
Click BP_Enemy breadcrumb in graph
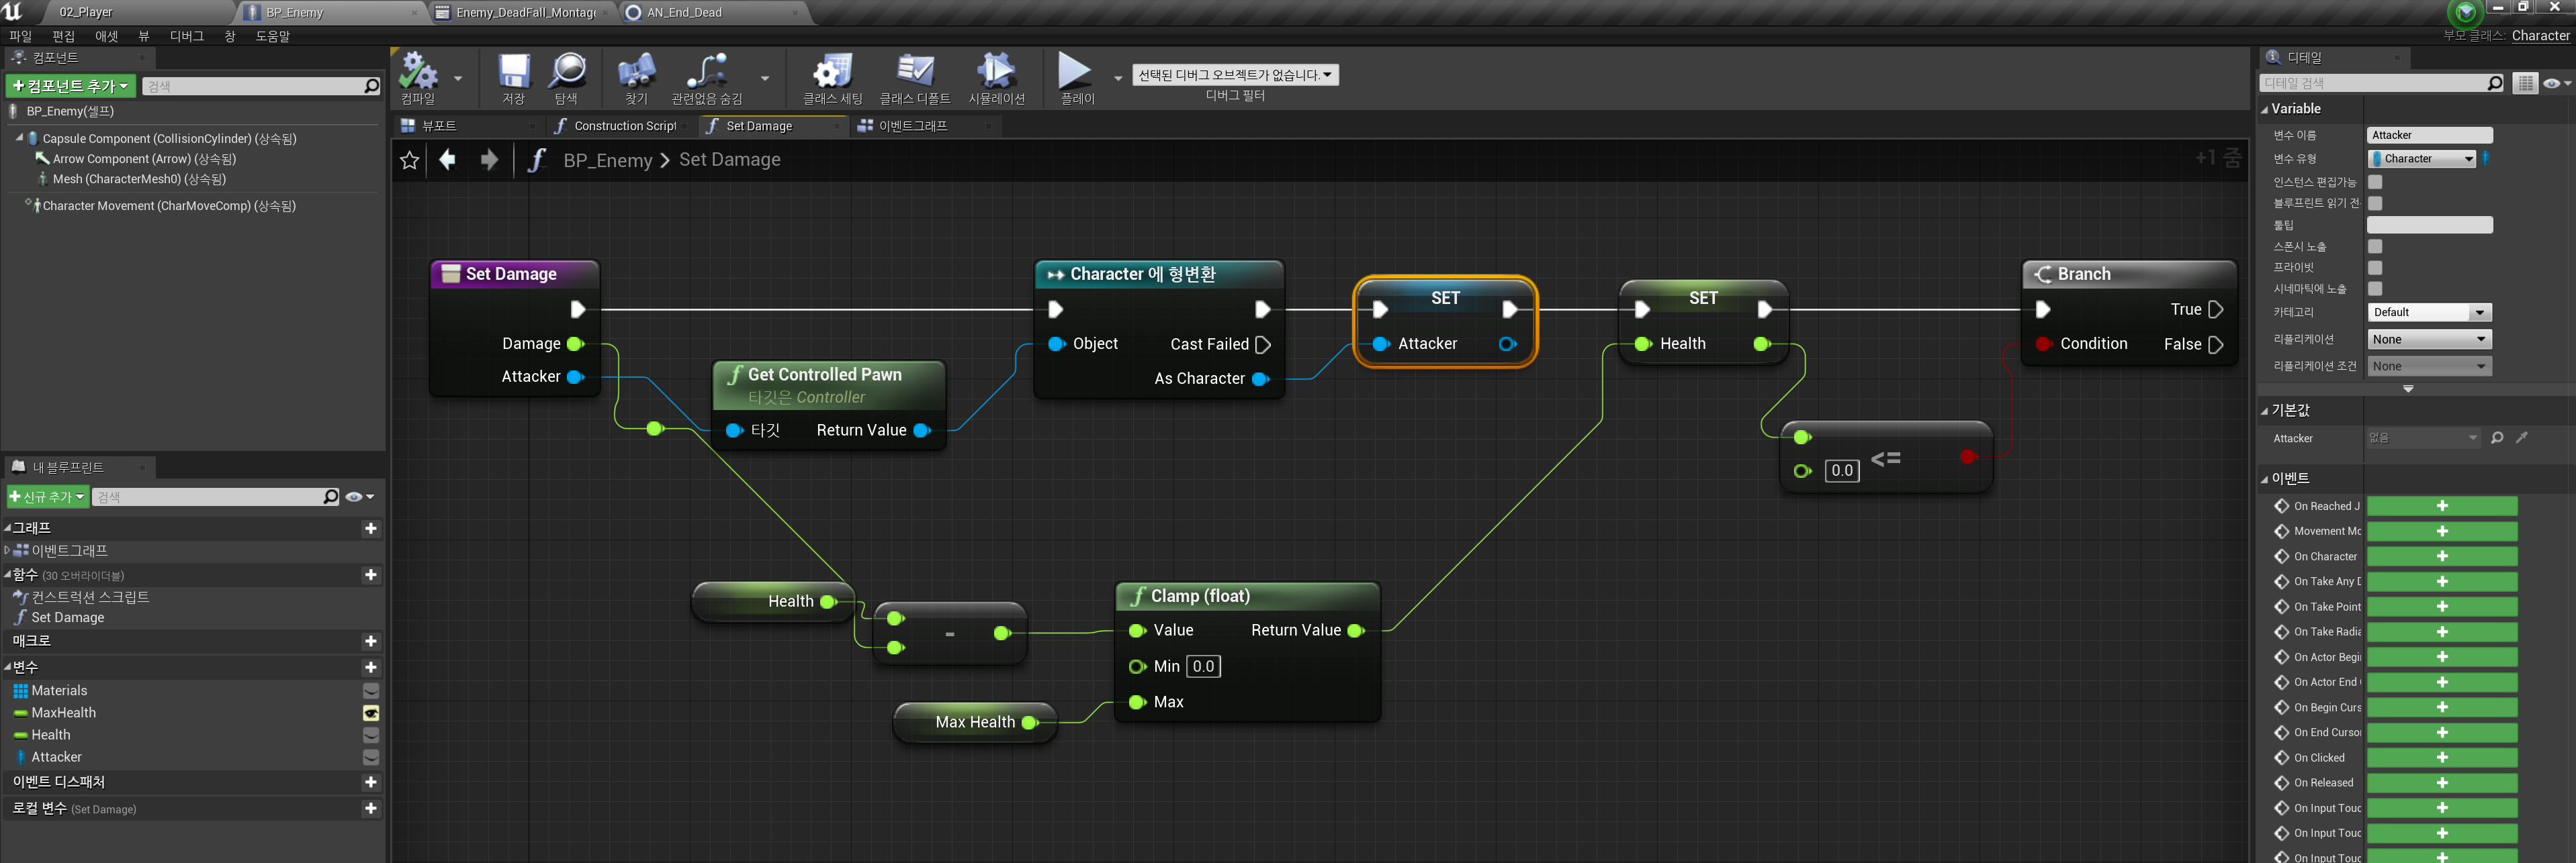(x=608, y=160)
